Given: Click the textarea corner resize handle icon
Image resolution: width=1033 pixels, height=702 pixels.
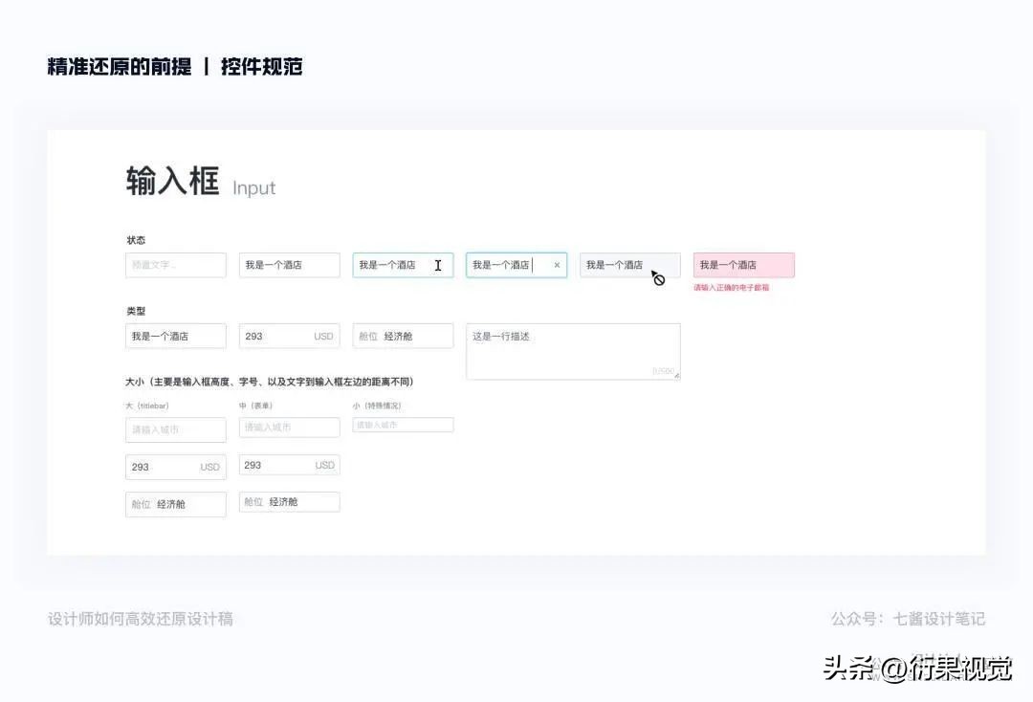Looking at the screenshot, I should click(676, 374).
